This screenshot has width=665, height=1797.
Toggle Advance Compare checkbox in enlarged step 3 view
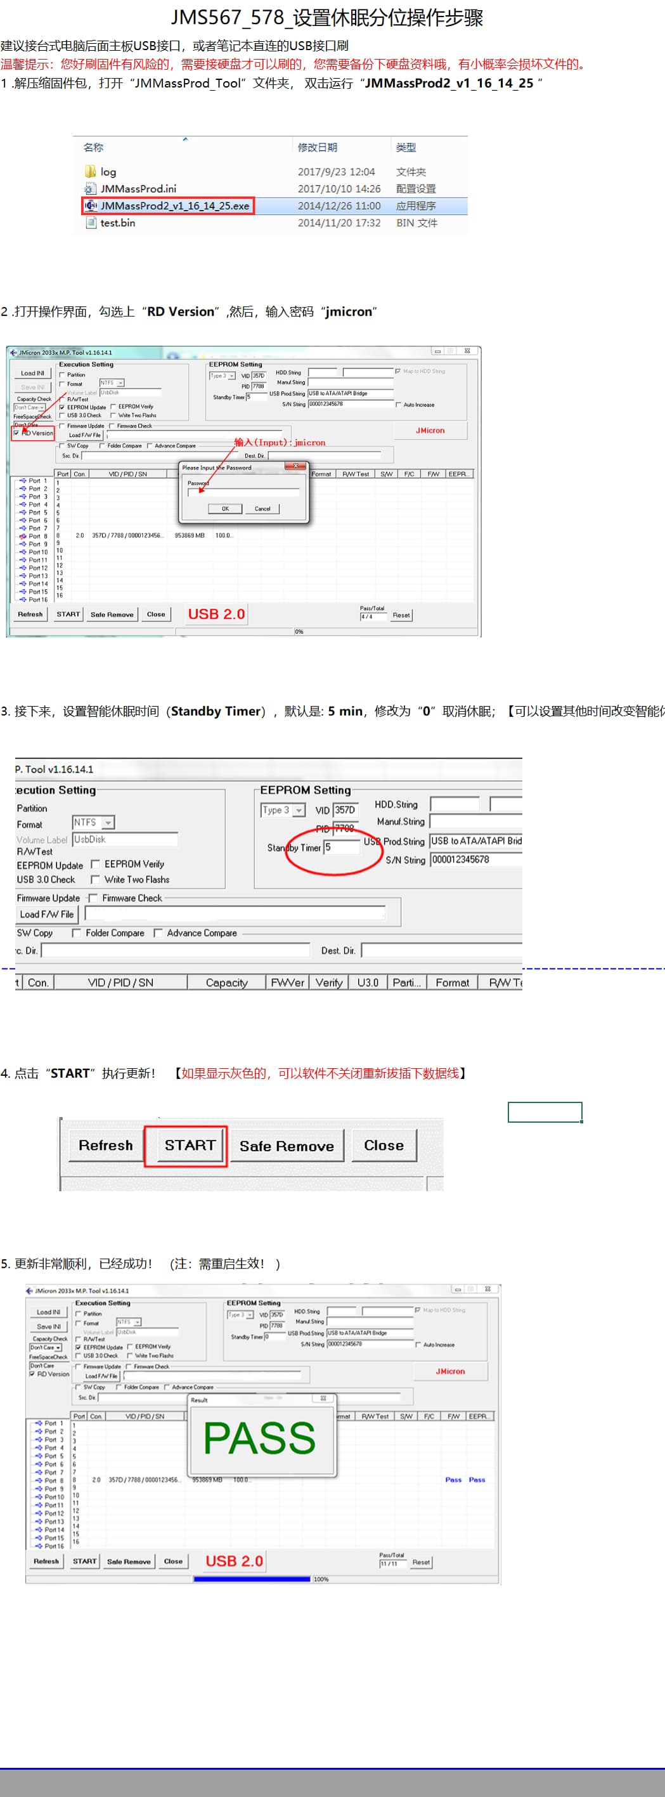pyautogui.click(x=158, y=932)
